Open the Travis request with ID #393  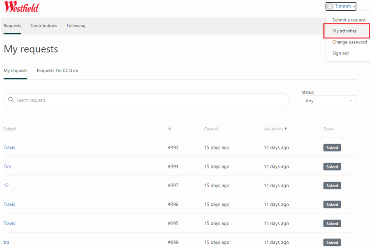(x=10, y=148)
